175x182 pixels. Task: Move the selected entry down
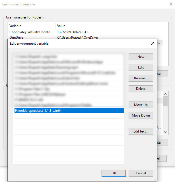tap(141, 115)
